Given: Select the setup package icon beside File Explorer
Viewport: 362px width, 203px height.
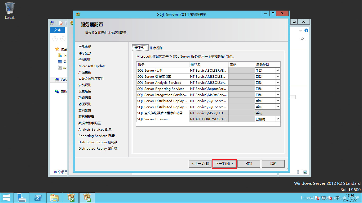Looking at the screenshot, I should pyautogui.click(x=71, y=198).
